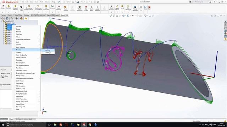Expand the Setup button dropdown arrow
Screen dimensions: 227x127
[2, 12]
